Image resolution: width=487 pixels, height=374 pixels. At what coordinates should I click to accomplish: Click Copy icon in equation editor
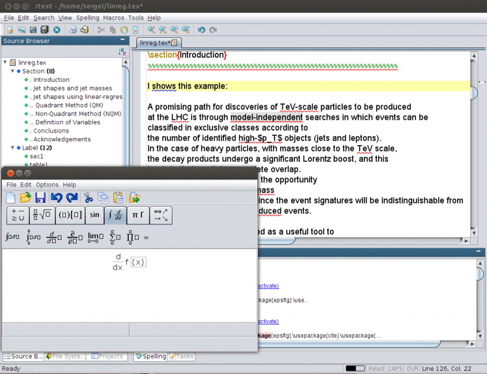[x=103, y=197]
